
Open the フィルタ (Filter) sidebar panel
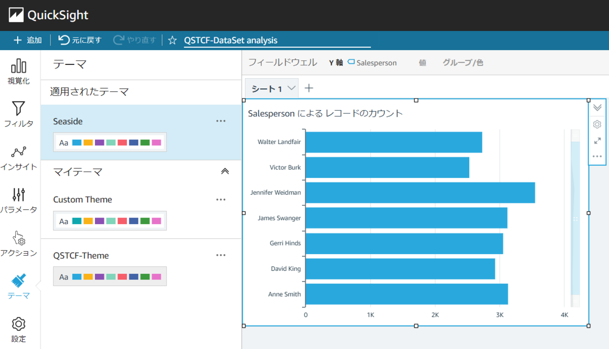19,114
